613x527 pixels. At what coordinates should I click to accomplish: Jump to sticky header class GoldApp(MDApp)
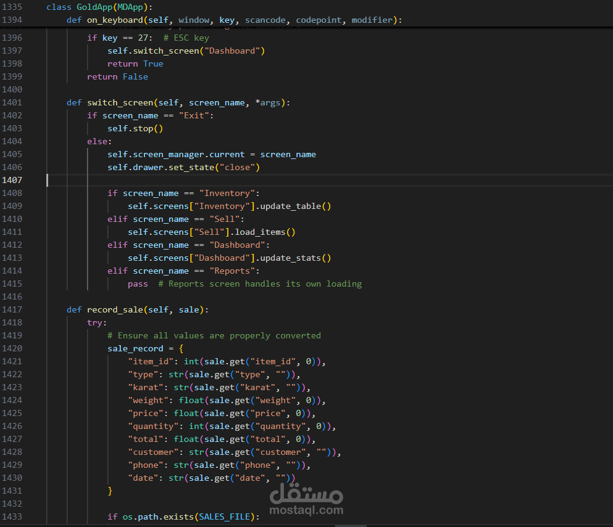tap(99, 7)
